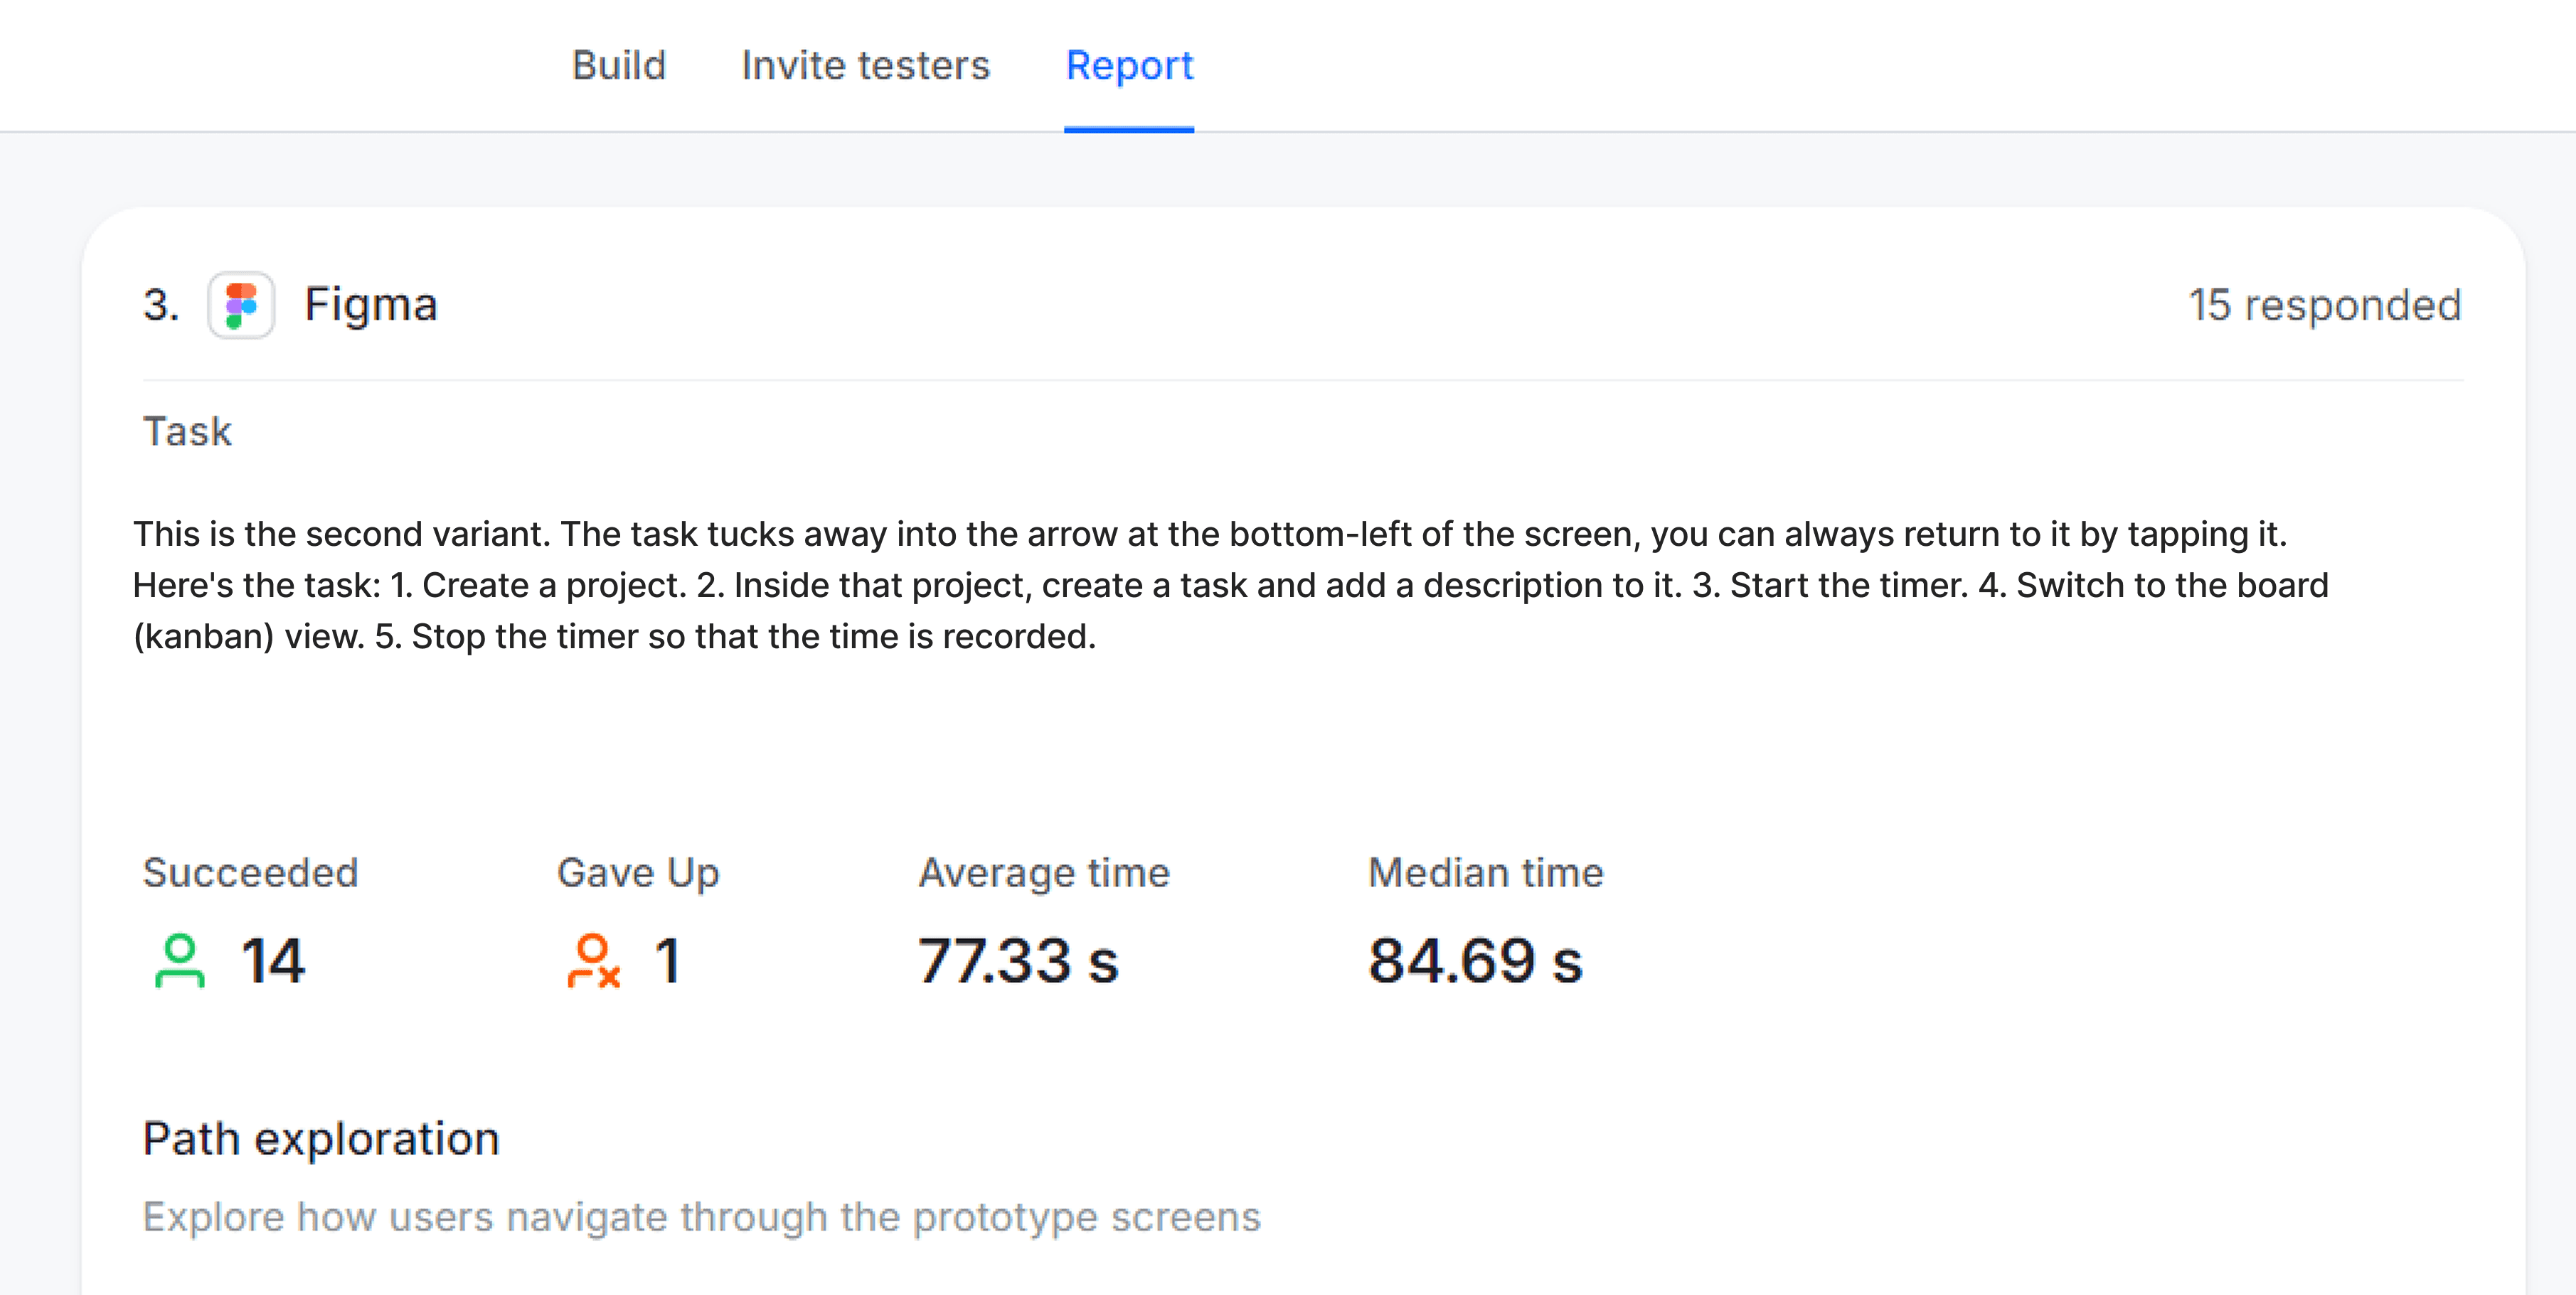Viewport: 2576px width, 1295px height.
Task: Switch to Invite testers tab
Action: [865, 66]
